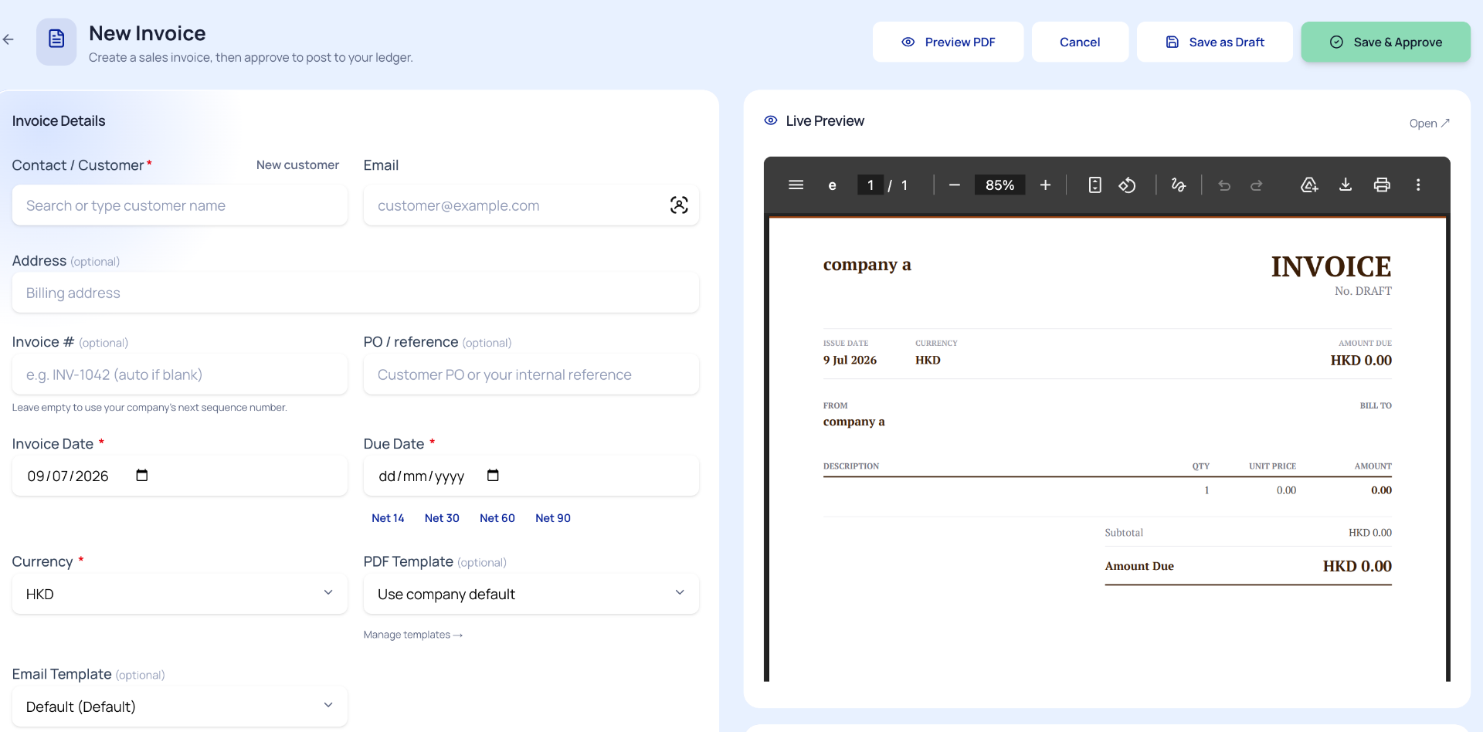Click 'No. DRAFT' text in preview

click(x=1363, y=291)
